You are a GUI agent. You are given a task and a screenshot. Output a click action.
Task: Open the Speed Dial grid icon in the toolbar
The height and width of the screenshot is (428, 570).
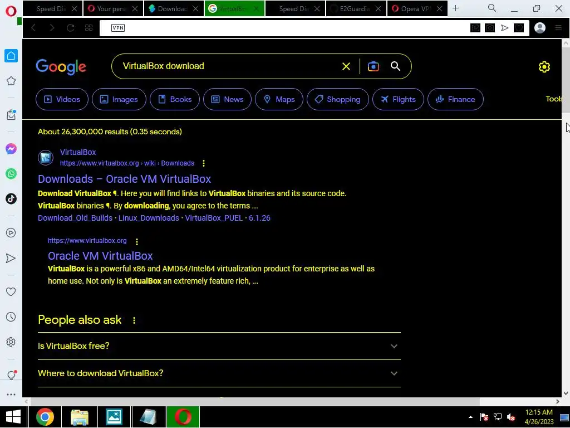tap(89, 28)
